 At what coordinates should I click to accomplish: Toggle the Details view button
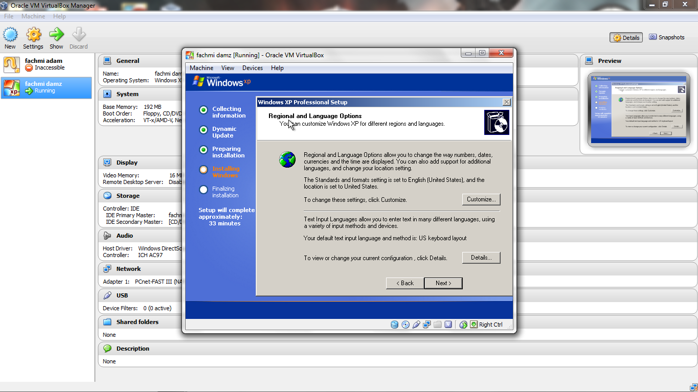coord(626,37)
